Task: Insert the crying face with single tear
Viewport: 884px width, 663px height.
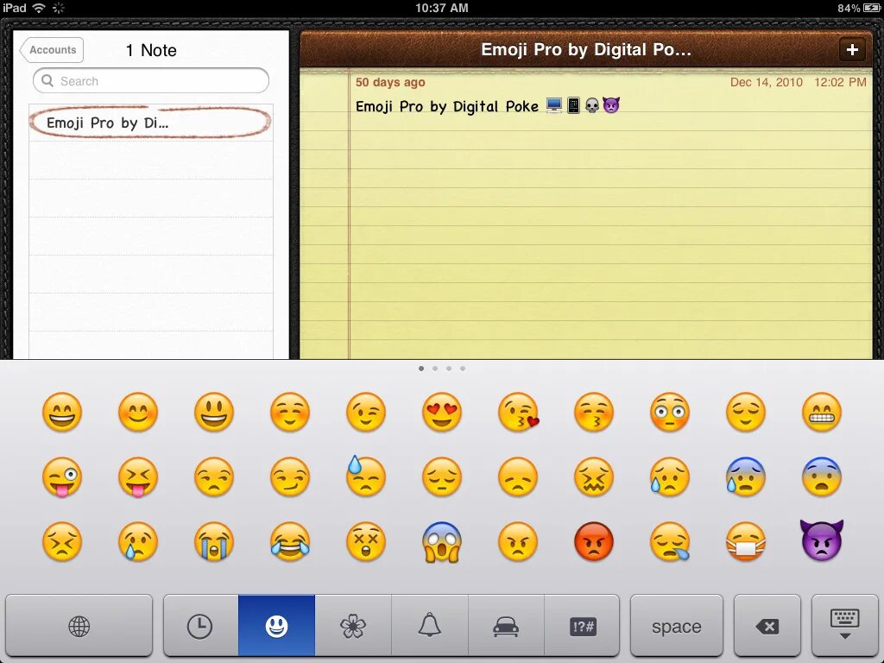Action: point(138,542)
